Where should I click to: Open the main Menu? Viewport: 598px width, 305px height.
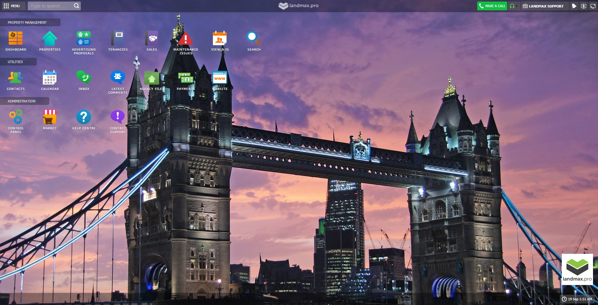click(12, 6)
